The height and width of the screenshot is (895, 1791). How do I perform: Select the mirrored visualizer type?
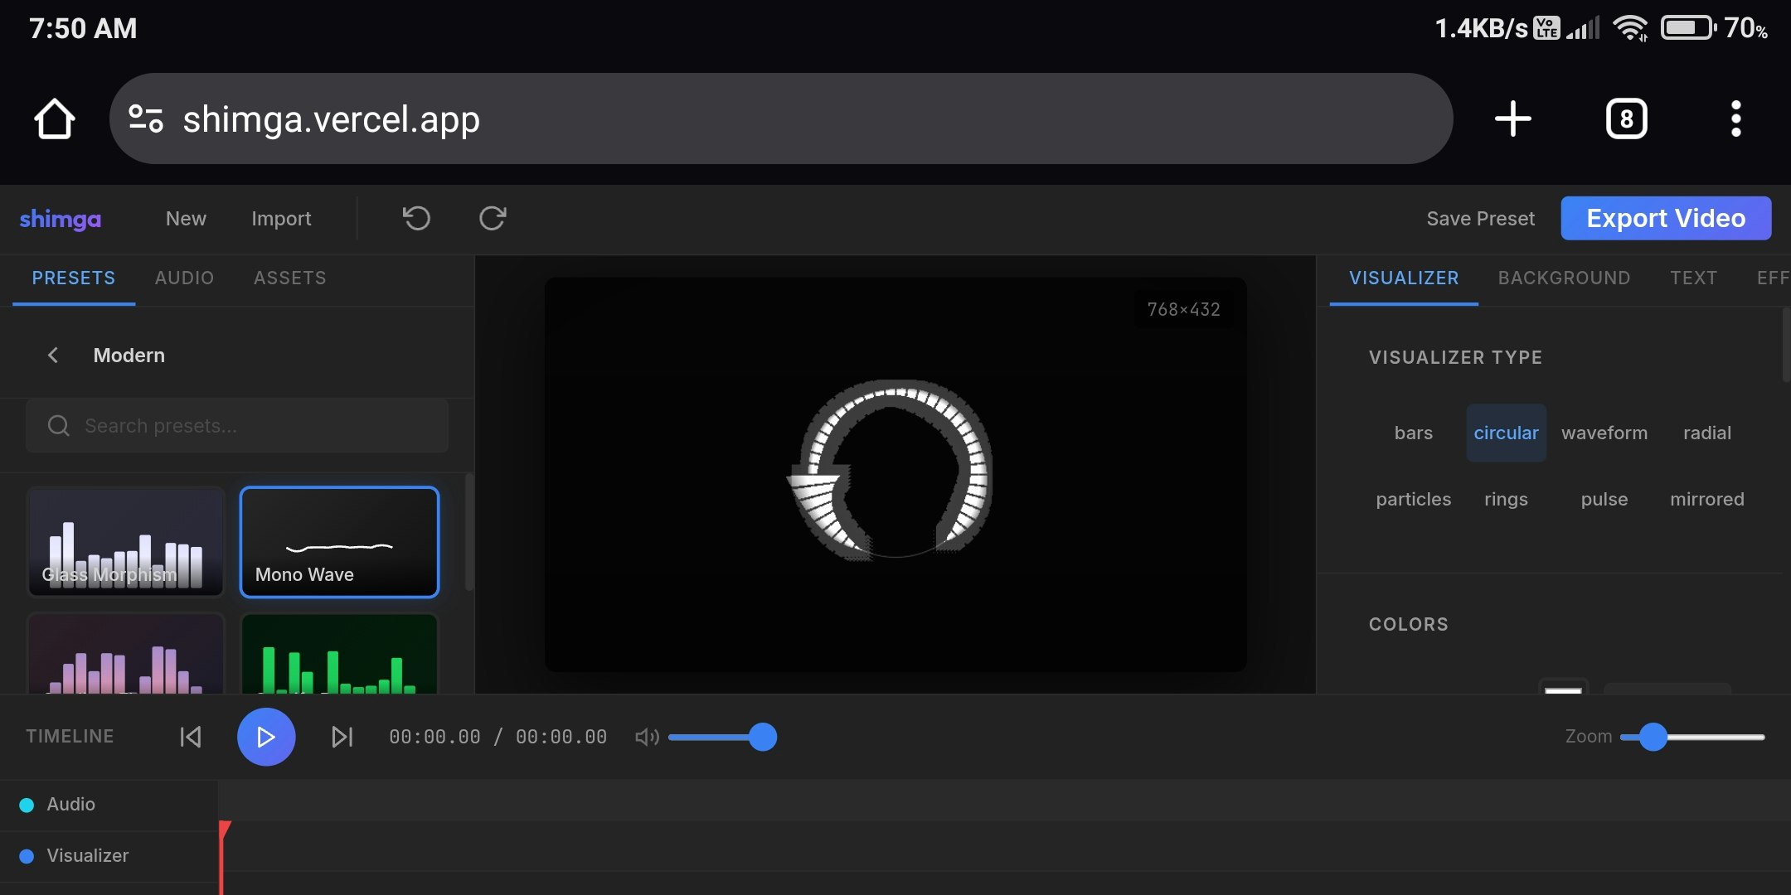pos(1706,499)
